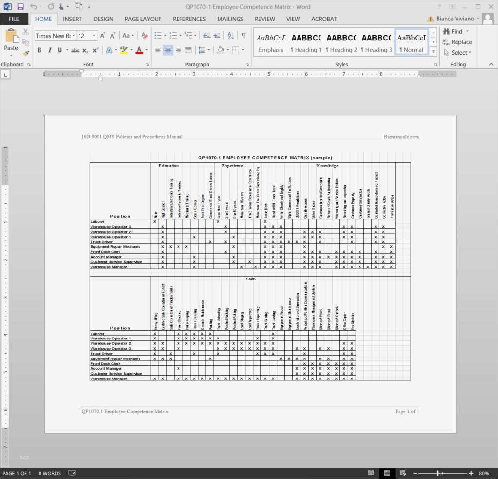Click the red Font Color button
498x479 pixels.
click(x=139, y=50)
